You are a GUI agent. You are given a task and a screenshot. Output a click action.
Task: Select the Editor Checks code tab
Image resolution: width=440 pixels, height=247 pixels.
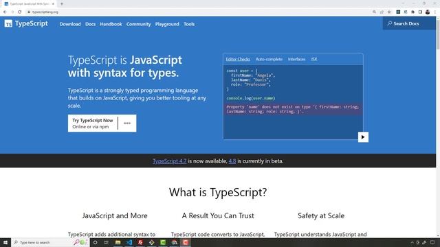(238, 59)
